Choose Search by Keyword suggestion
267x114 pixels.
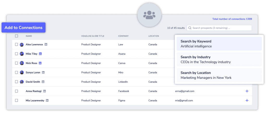click(x=219, y=44)
